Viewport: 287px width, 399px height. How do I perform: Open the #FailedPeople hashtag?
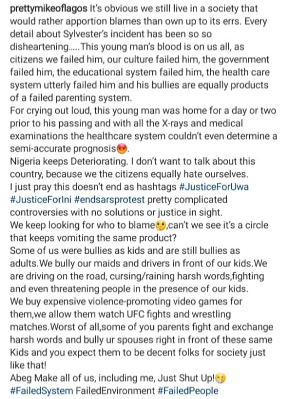pyautogui.click(x=188, y=391)
